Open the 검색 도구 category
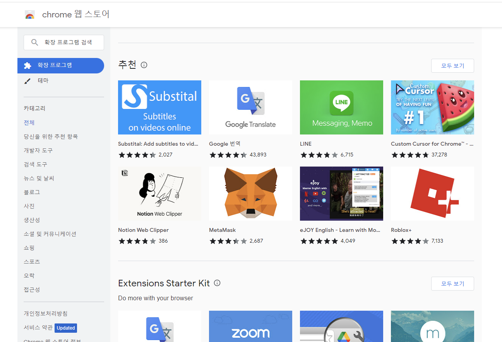 (36, 164)
